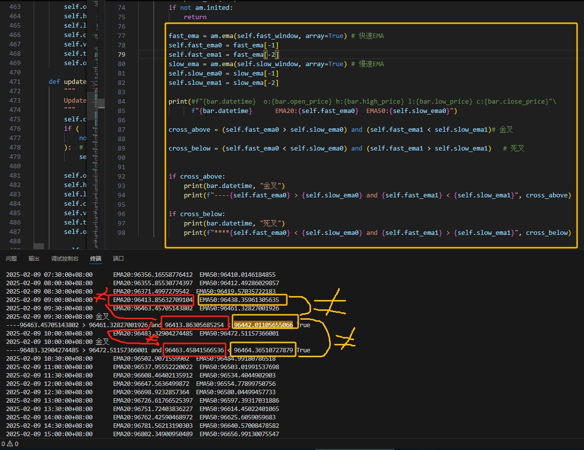Click the '# 快速EMA' comment
584x450 pixels.
[368, 36]
